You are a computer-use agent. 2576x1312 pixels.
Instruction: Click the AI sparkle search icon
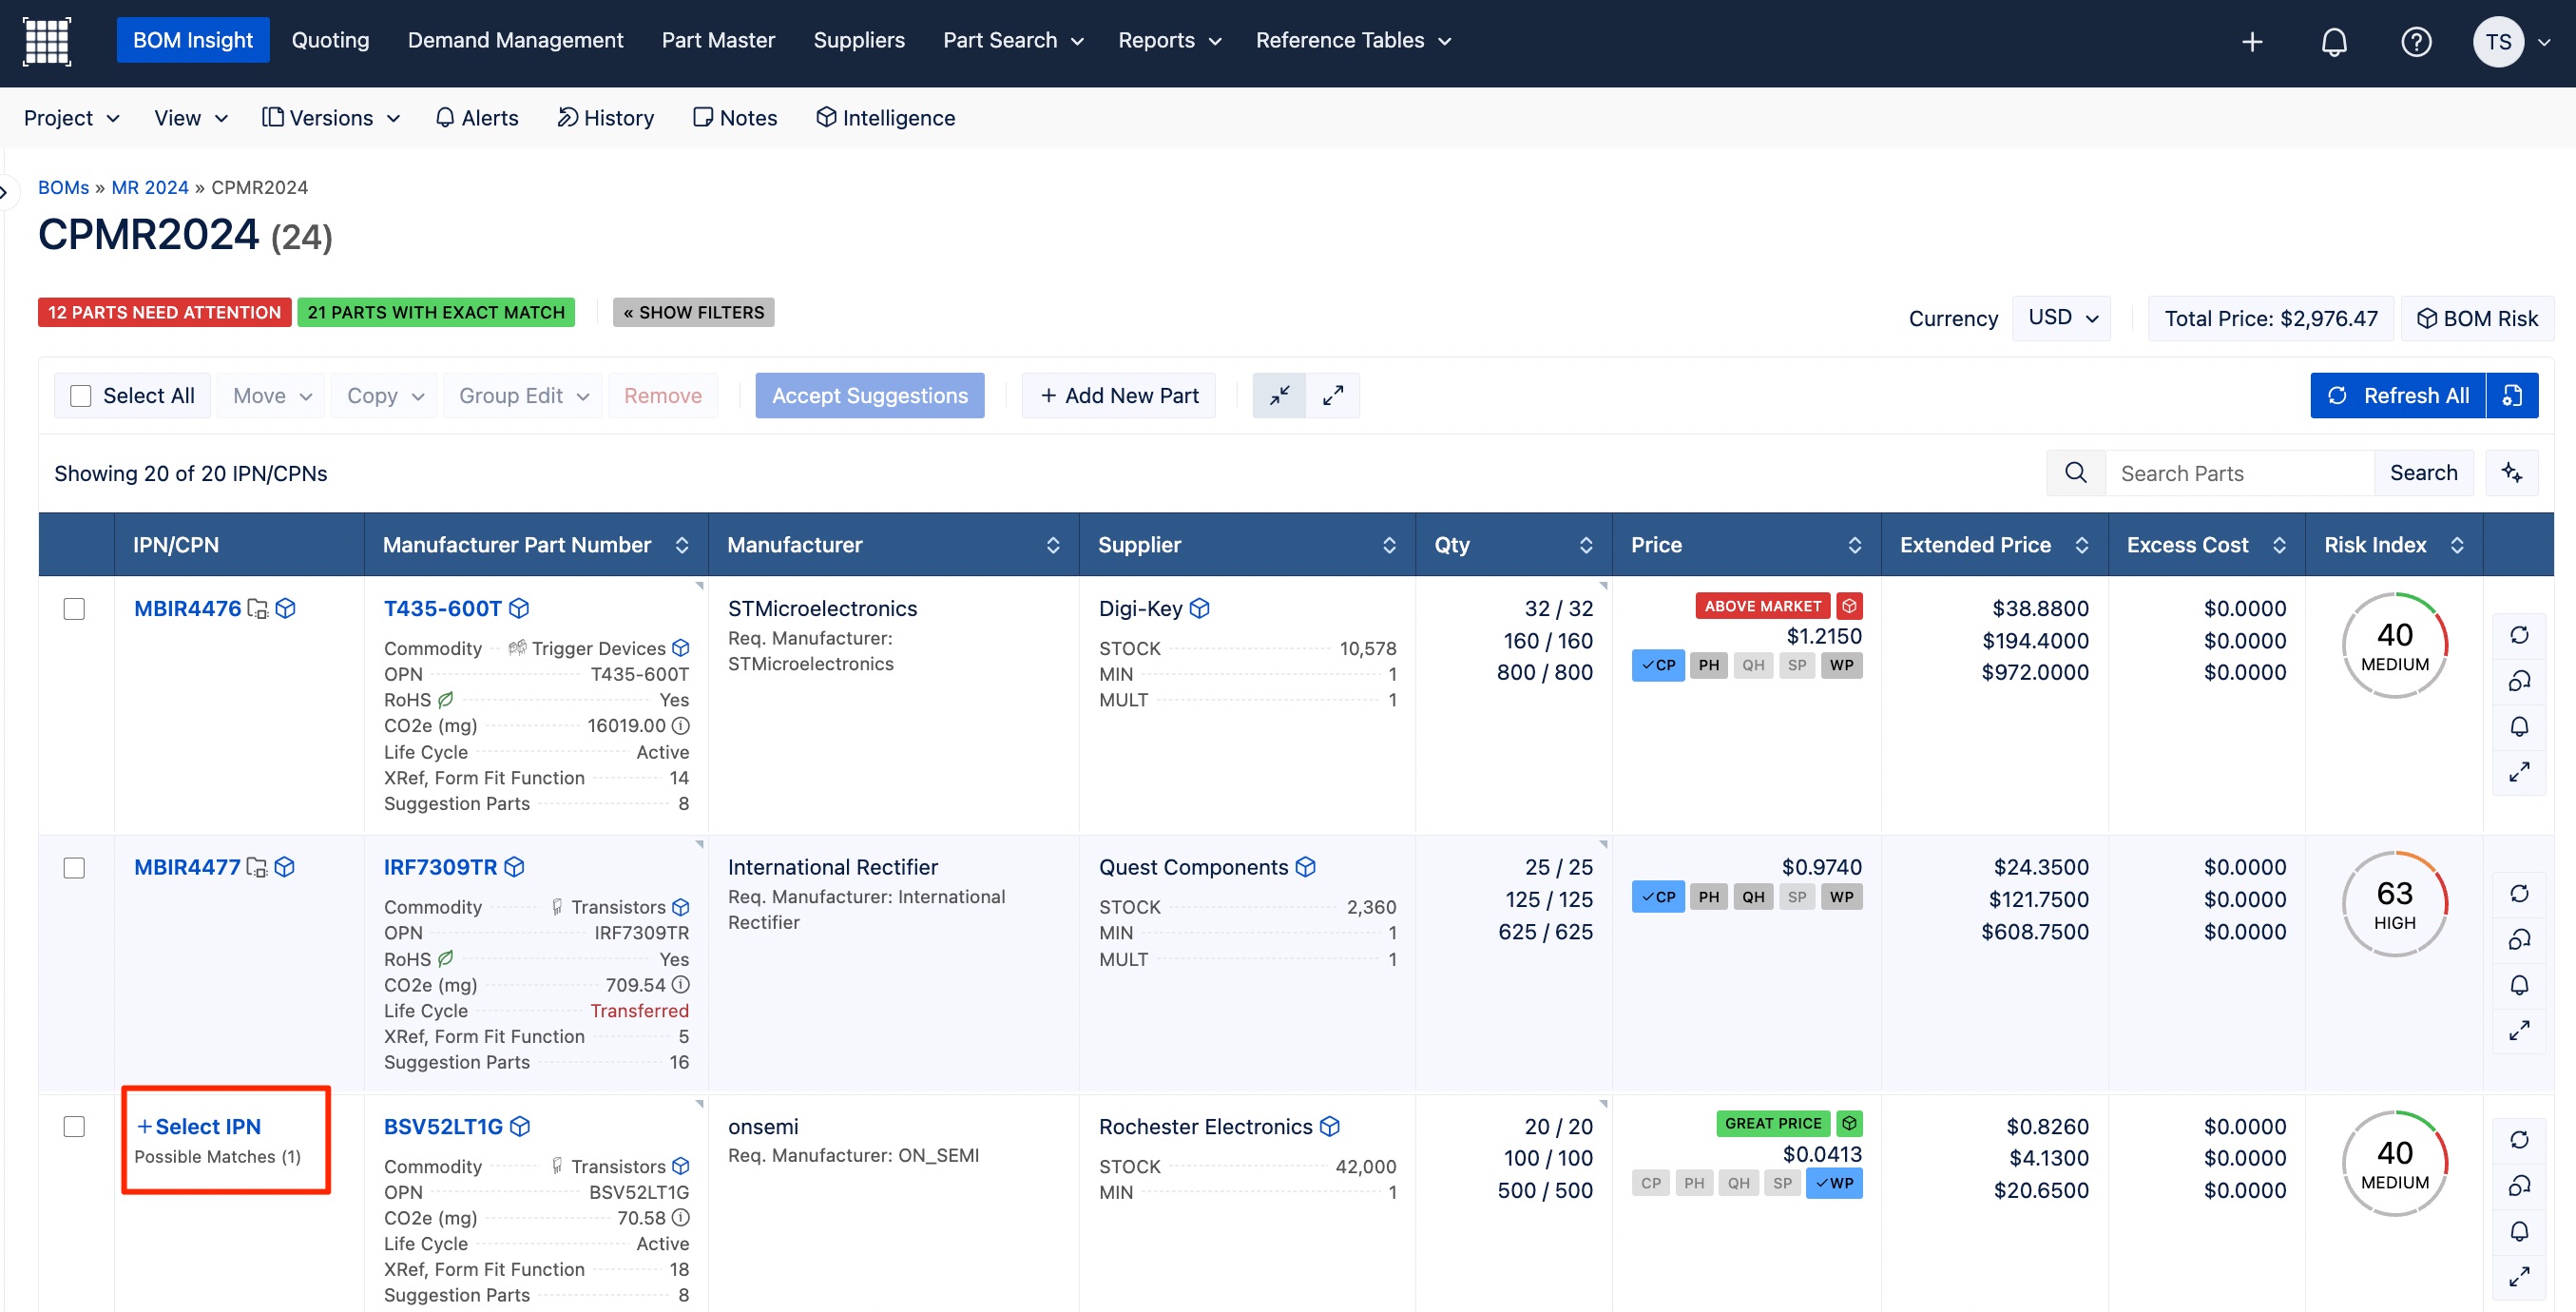pyautogui.click(x=2511, y=473)
